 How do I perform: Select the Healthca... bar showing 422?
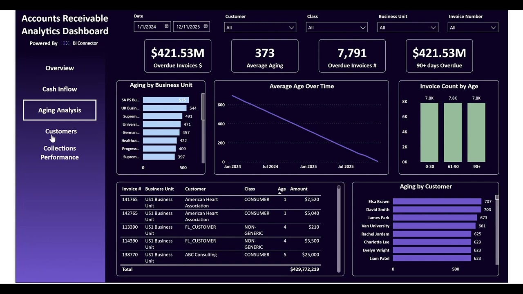pyautogui.click(x=160, y=141)
